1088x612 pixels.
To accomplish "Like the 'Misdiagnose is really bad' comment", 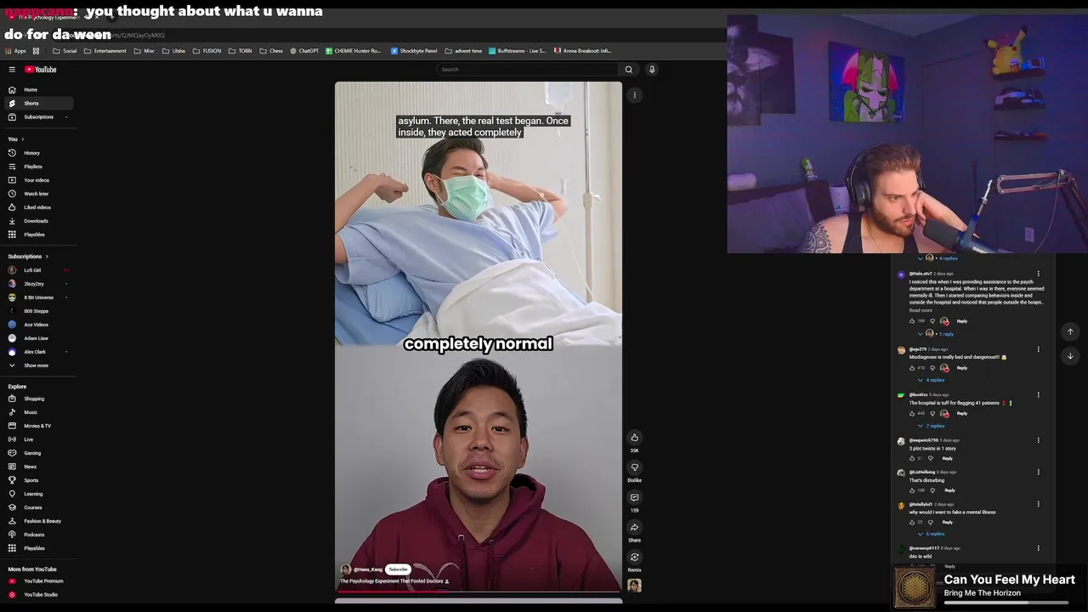I will [x=912, y=368].
